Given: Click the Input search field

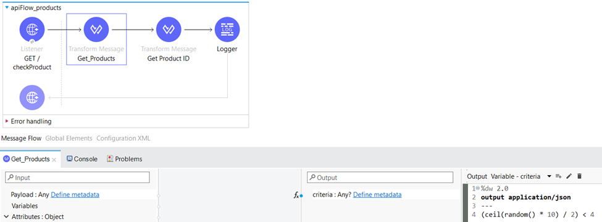Looking at the screenshot, I should (x=77, y=178).
